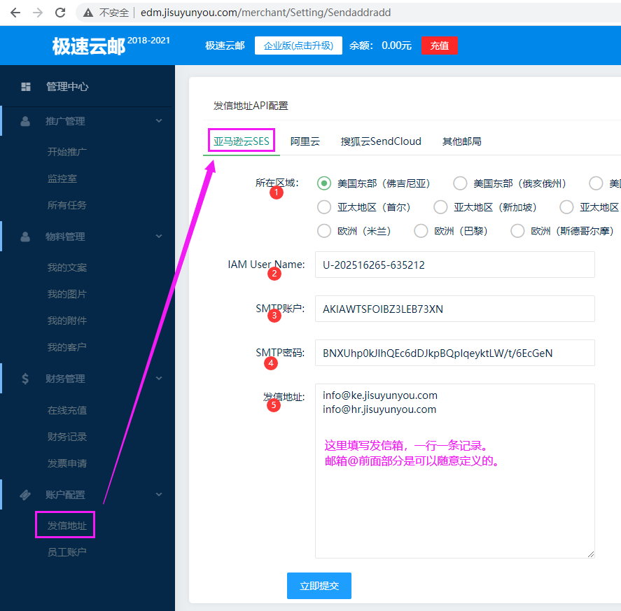Select 美国东部（俄亥俄州）region radio
This screenshot has width=621, height=611.
[460, 183]
